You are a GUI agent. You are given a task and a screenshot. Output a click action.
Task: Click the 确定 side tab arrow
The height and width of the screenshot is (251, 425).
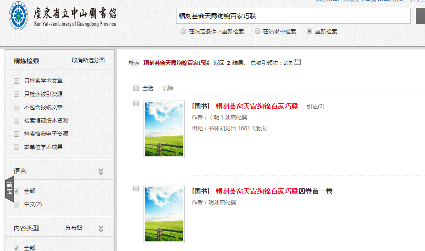pos(9,189)
